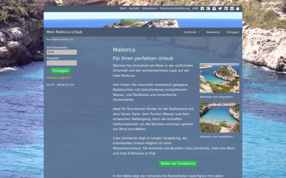Open the Twitter bird icon link

220,9
